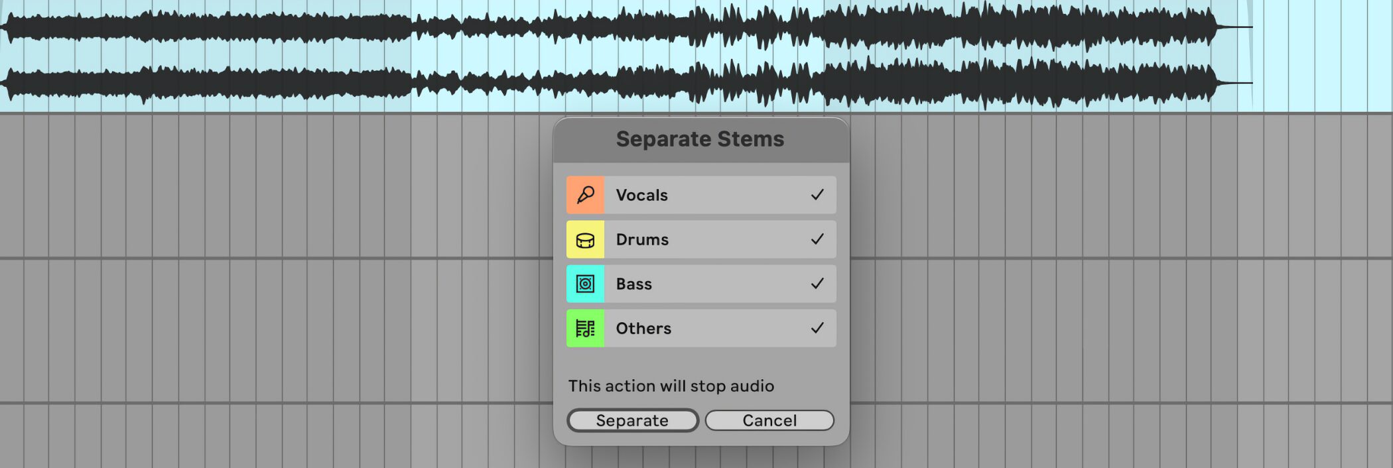
Task: Uncheck the Others stem checkmark
Action: 817,328
